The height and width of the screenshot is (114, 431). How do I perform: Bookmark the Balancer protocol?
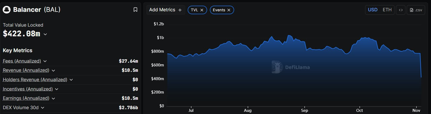pos(135,10)
